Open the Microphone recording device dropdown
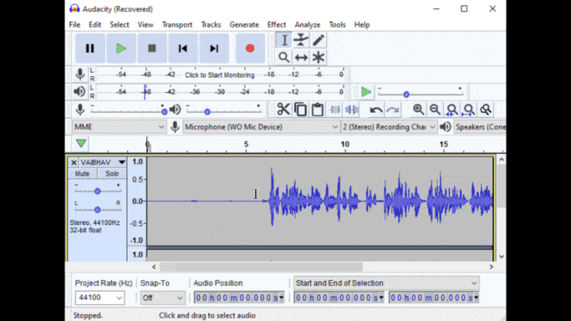This screenshot has height=321, width=571. [x=261, y=127]
